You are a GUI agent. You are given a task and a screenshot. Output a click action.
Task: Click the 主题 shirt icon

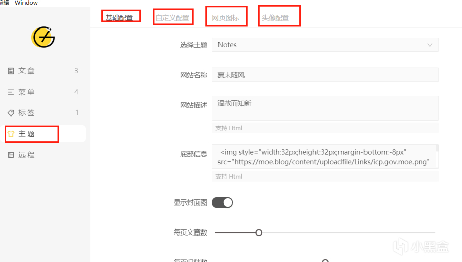pyautogui.click(x=11, y=134)
